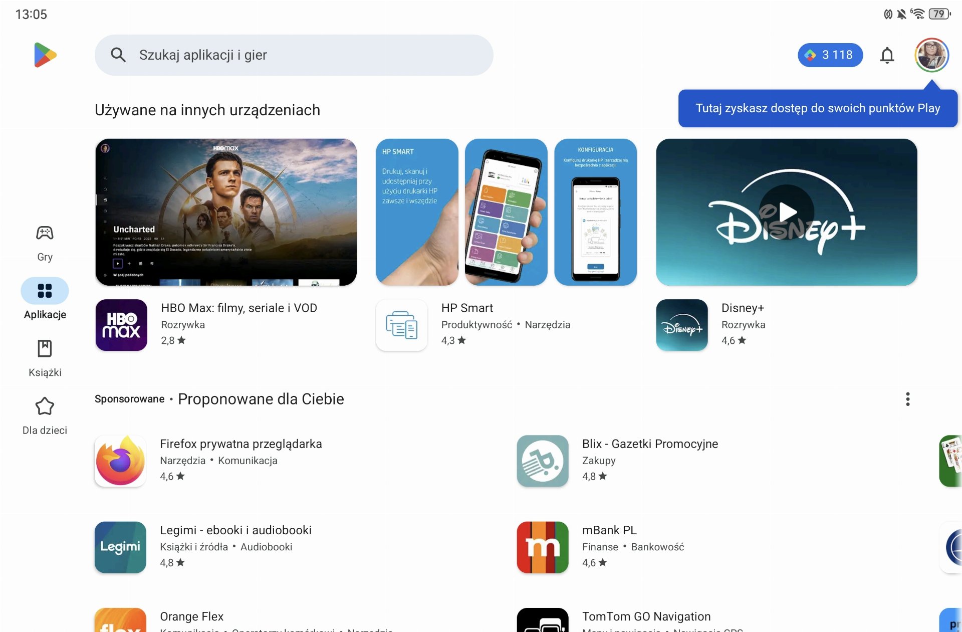Image resolution: width=962 pixels, height=632 pixels.
Task: Switch to the Książki tab
Action: point(45,358)
